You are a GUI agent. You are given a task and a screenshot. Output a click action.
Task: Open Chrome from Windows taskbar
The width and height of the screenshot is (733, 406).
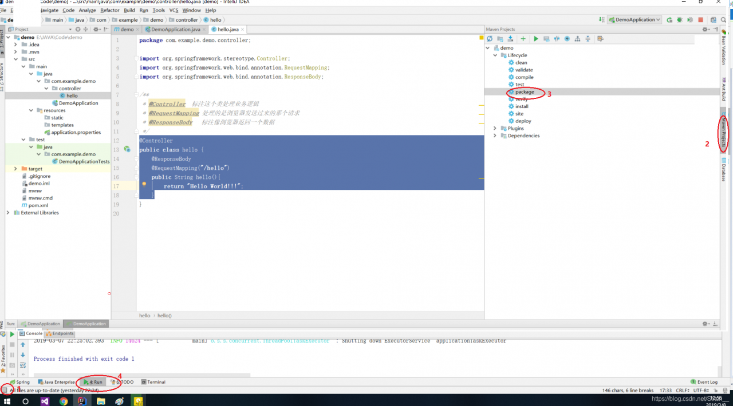point(63,401)
